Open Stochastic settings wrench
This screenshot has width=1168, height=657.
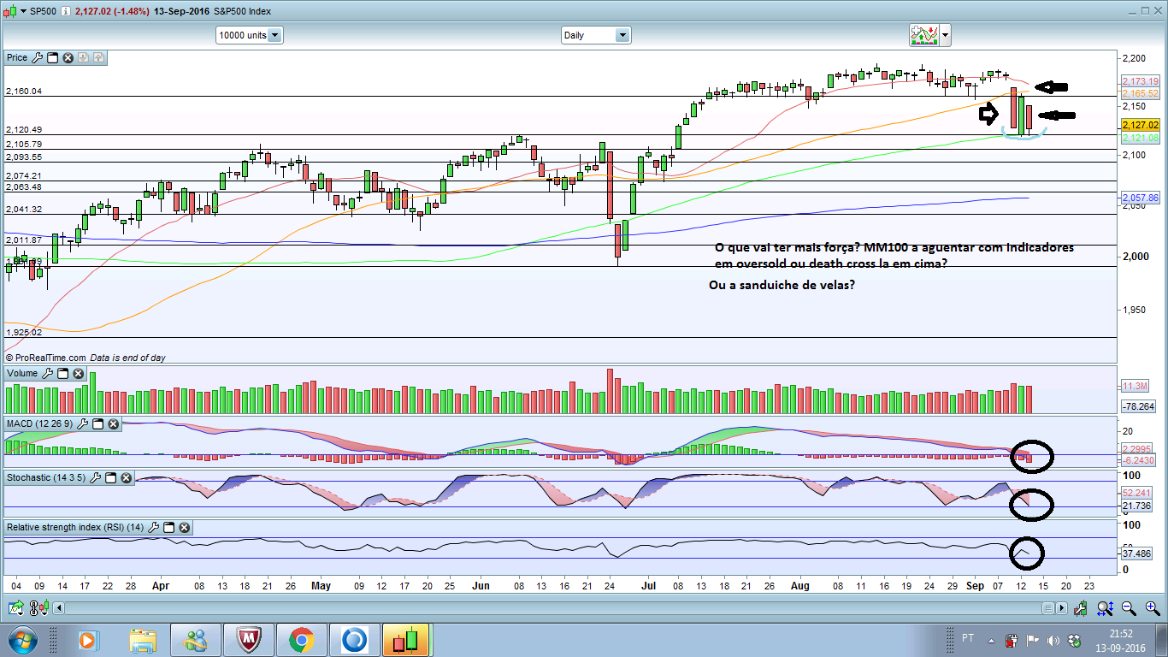[96, 477]
